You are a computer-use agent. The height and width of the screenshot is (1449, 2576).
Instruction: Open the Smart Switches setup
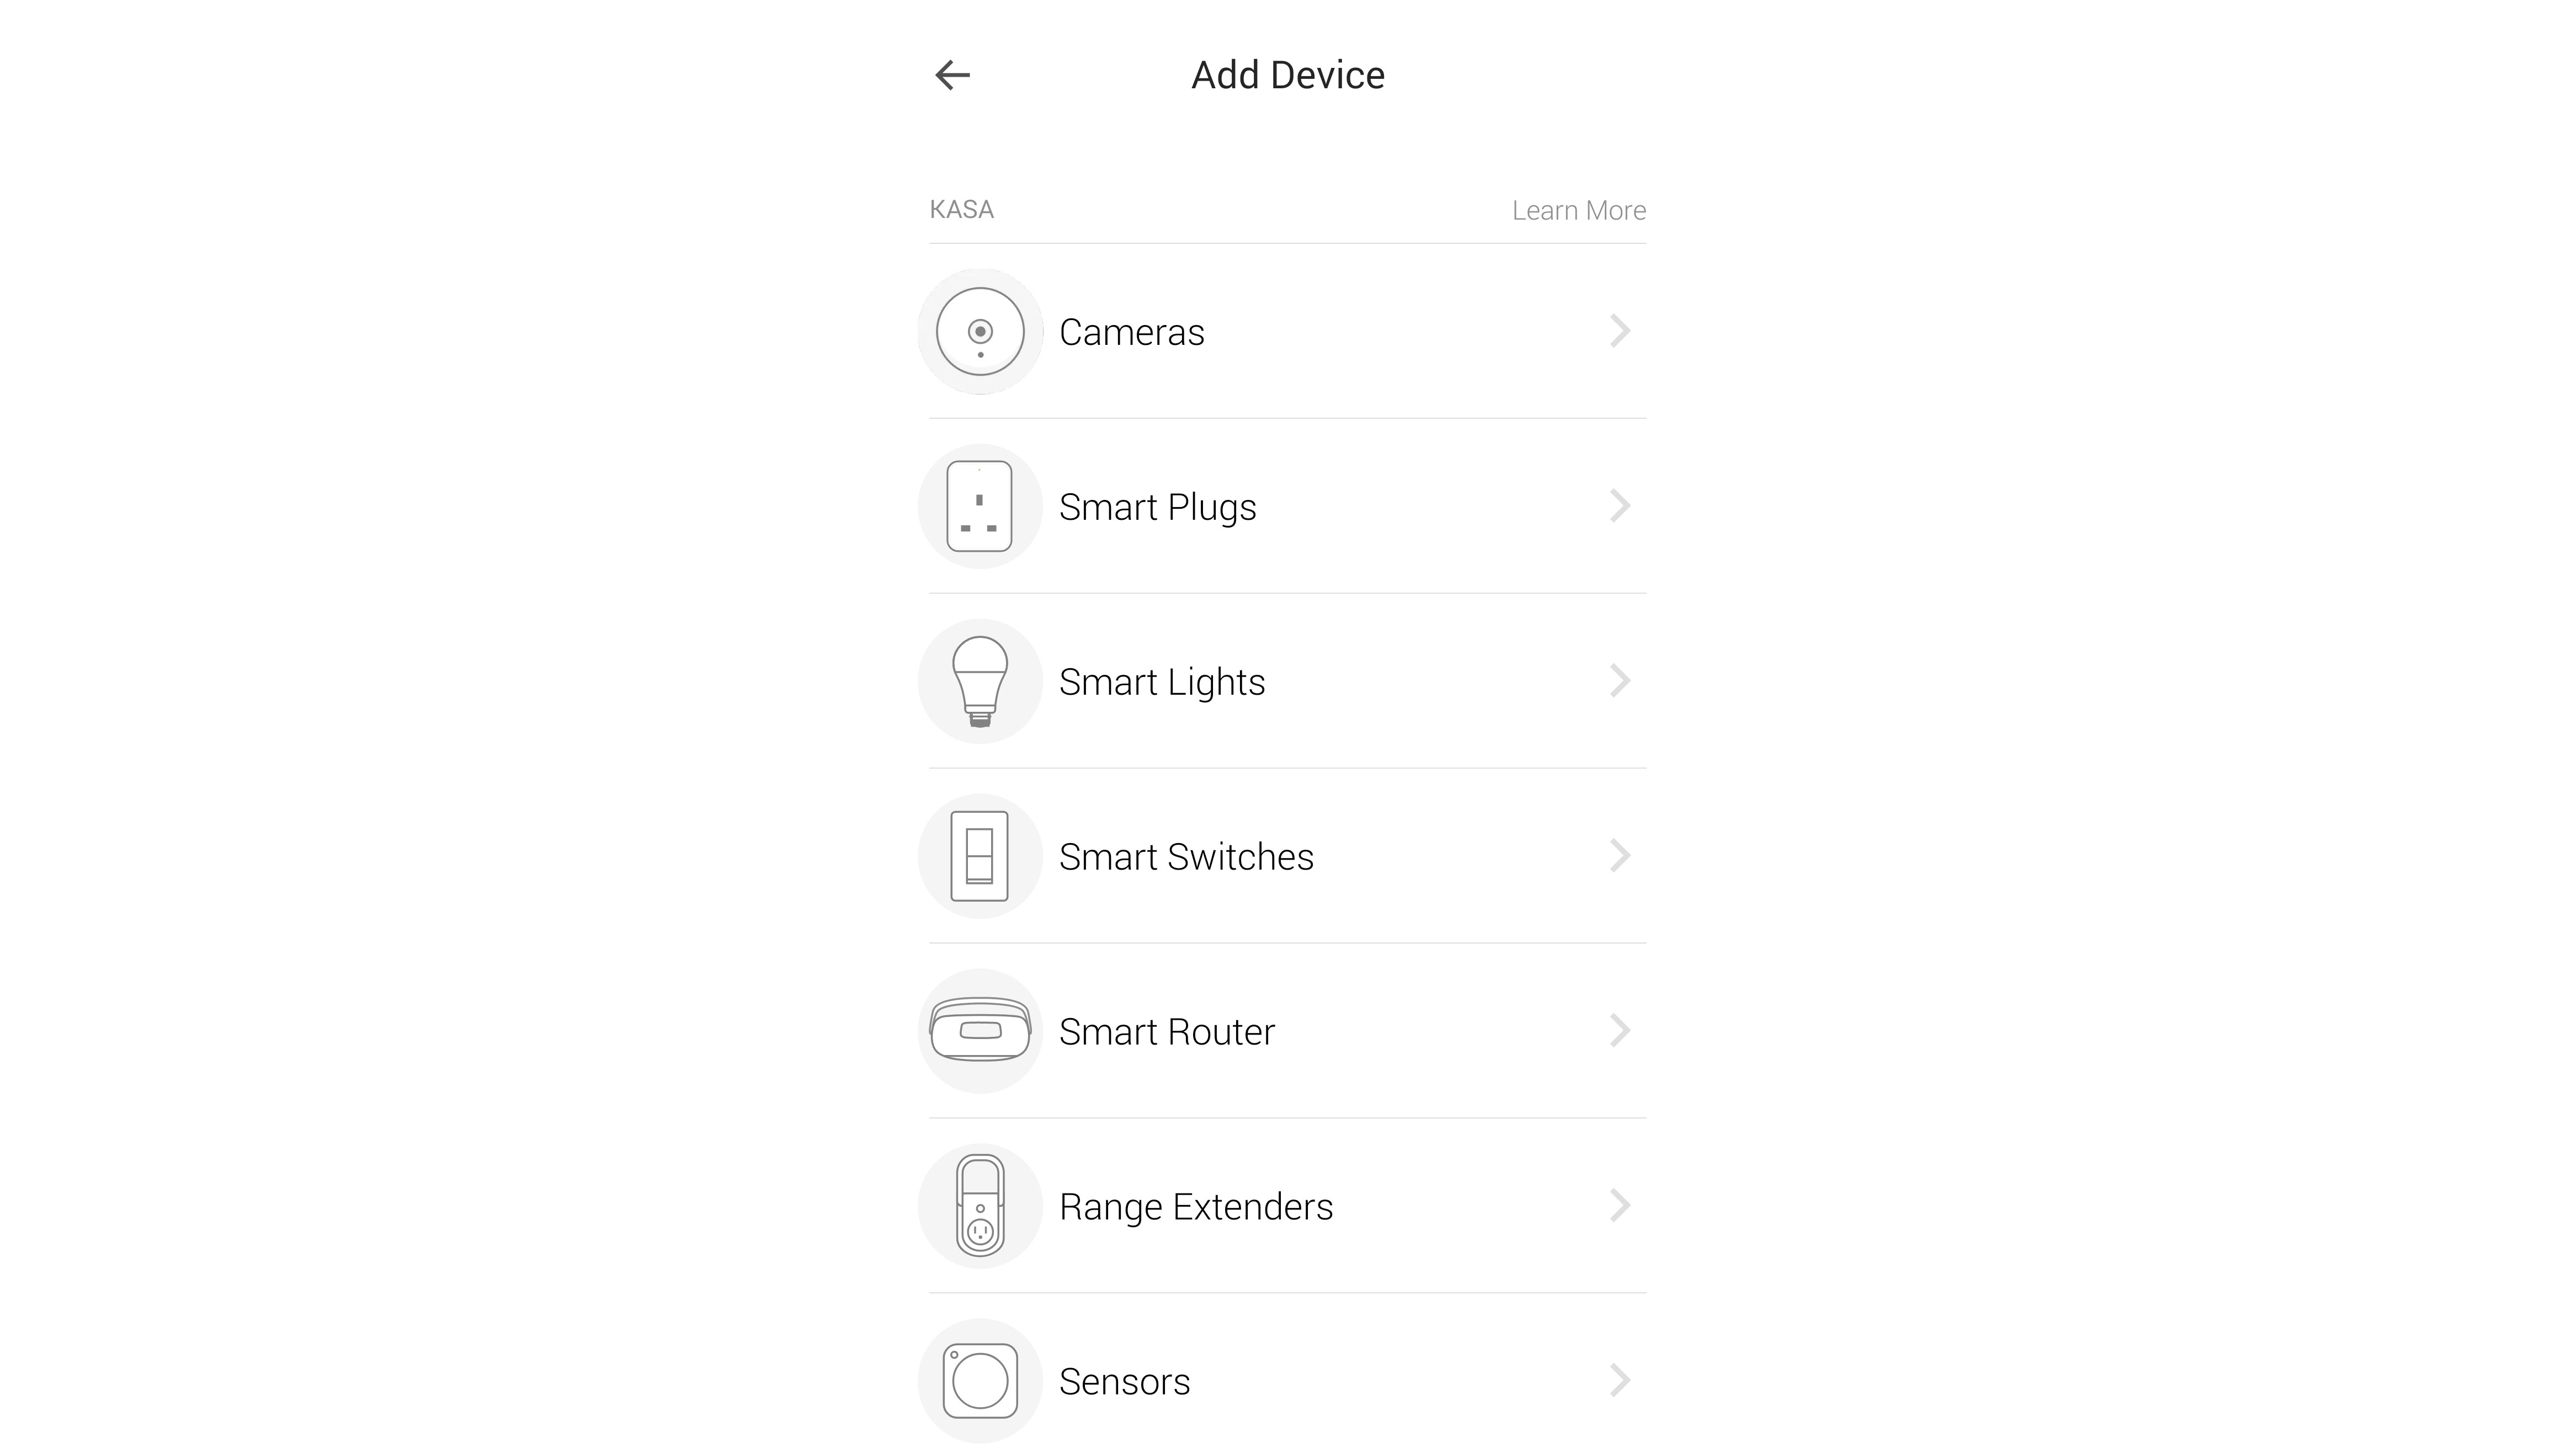point(1286,856)
